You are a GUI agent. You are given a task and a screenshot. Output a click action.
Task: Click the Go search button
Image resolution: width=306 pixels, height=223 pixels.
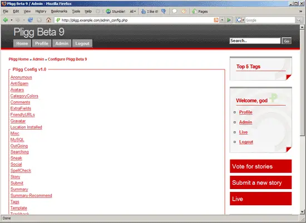[x=287, y=41]
